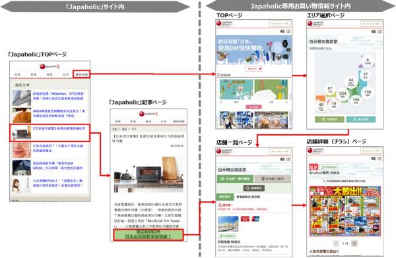
Task: Open the 東急PLAZA GINZA article link
Action: (x=57, y=166)
